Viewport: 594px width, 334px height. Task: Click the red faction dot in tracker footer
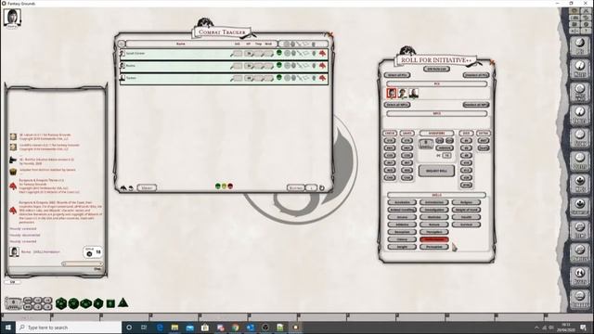click(230, 186)
